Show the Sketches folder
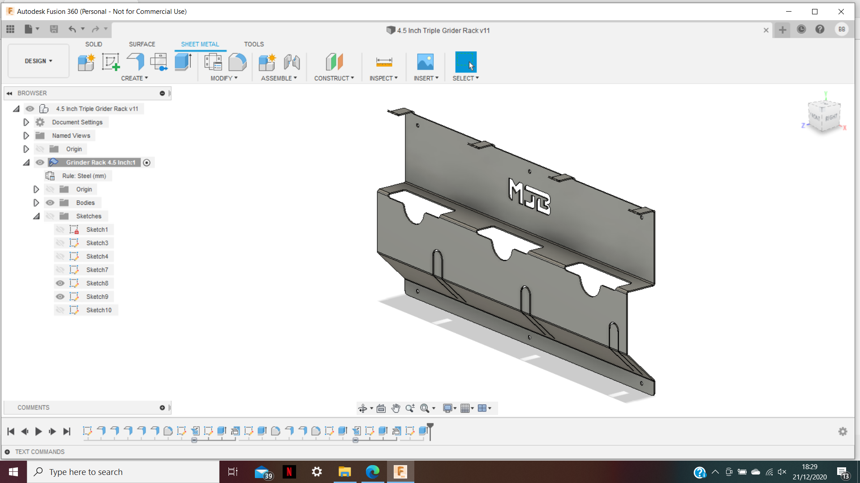The image size is (860, 483). coord(50,216)
